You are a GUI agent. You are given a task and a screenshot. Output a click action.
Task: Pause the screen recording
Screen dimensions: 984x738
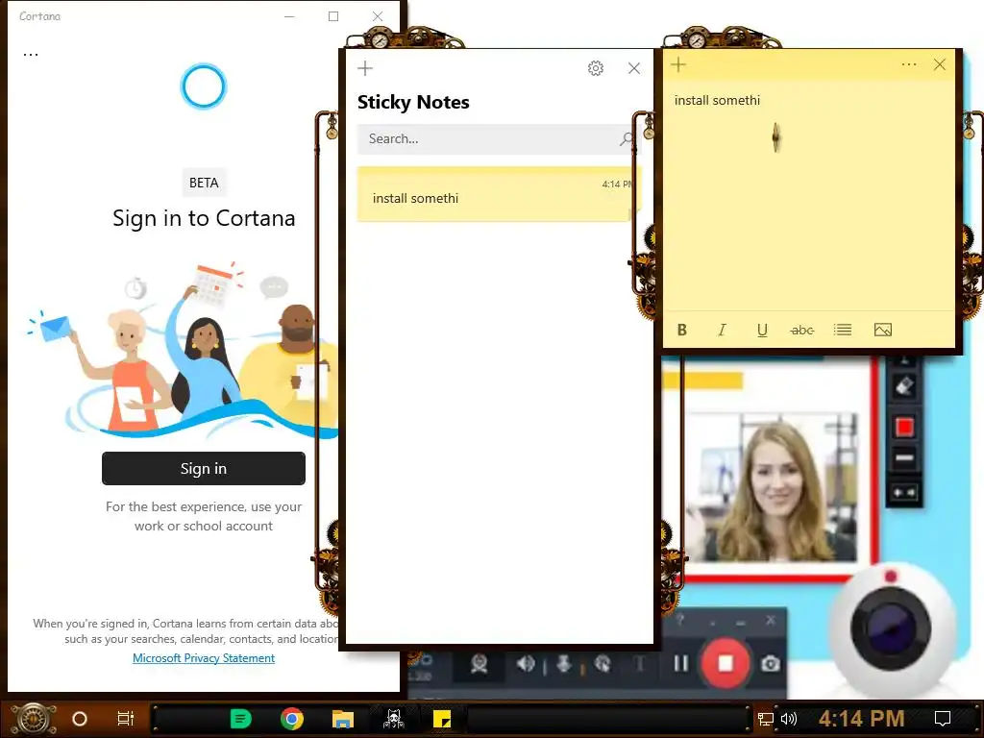(x=680, y=663)
